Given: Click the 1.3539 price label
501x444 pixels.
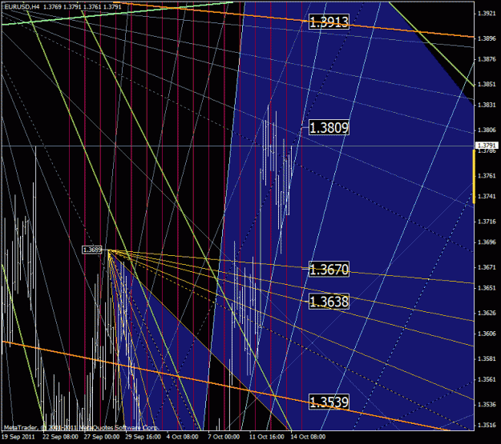Looking at the screenshot, I should tap(329, 402).
